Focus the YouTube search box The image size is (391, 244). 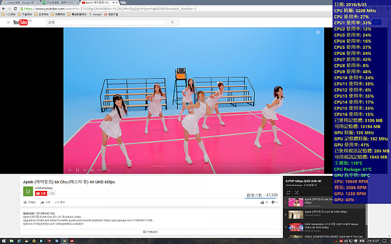[x=106, y=22]
